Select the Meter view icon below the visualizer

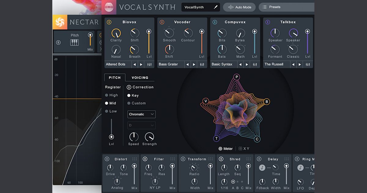coord(220,149)
